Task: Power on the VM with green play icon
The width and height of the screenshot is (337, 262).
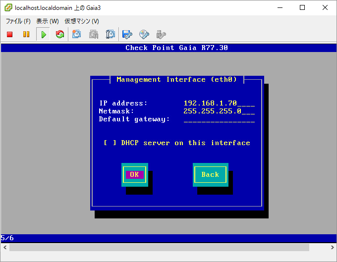Action: click(43, 34)
